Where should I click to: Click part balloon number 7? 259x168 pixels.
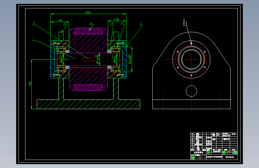(x=141, y=24)
